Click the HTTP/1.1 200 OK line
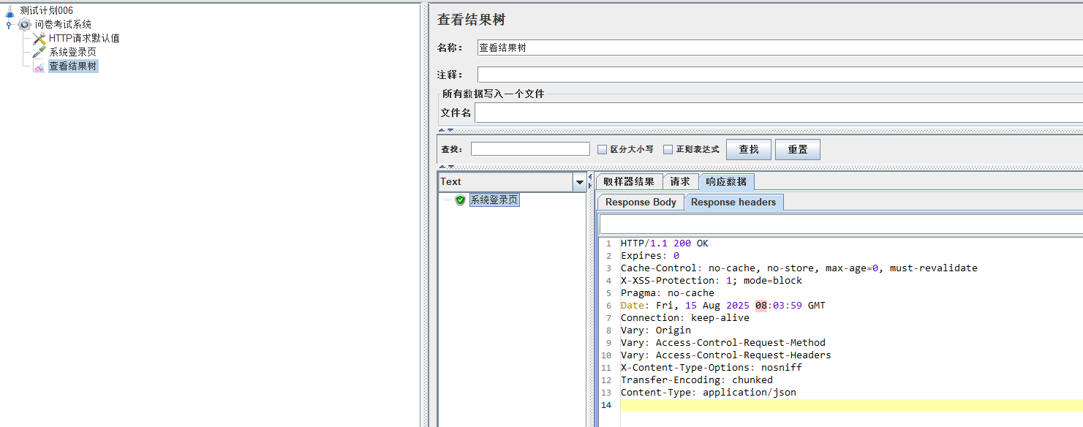Viewport: 1083px width, 427px height. point(665,243)
